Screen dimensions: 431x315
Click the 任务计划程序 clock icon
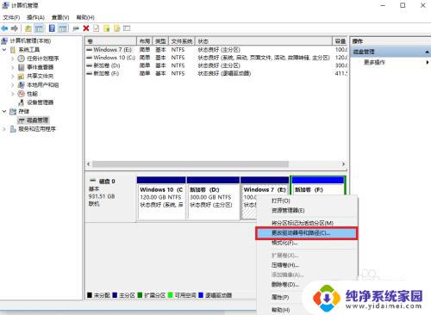21,59
